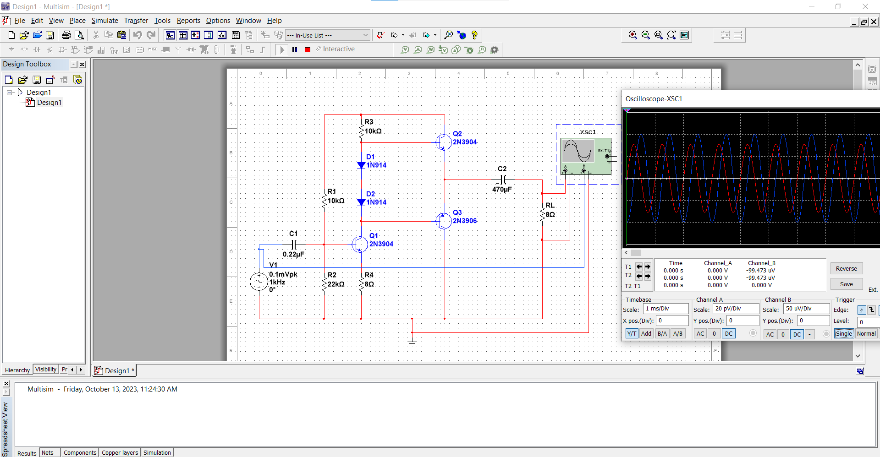The image size is (880, 457).
Task: Enable AC coupling on Channel A
Action: tap(700, 333)
